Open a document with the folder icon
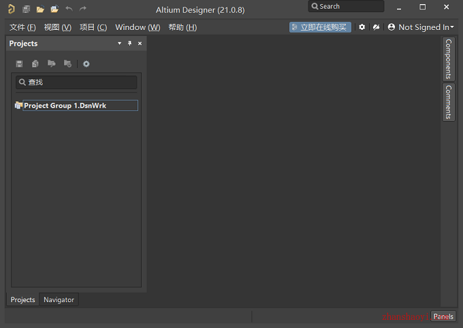463x328 pixels. 40,9
